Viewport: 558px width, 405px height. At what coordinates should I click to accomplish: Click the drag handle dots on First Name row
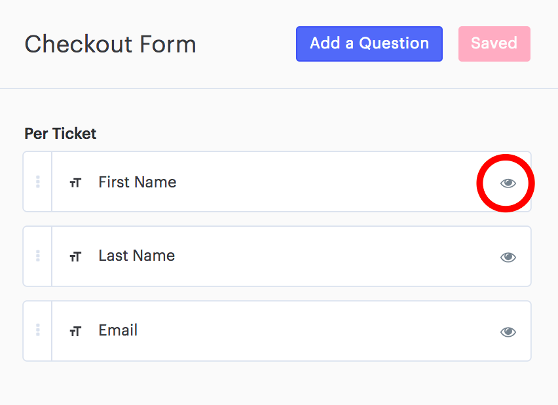(38, 182)
